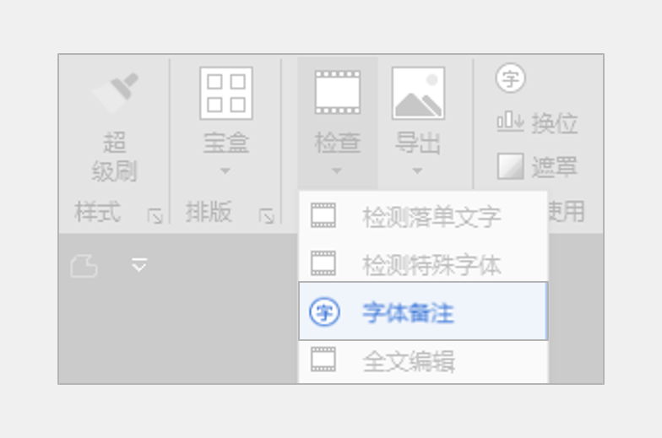
Task: Select the 超级刷 brush tool
Action: (115, 93)
